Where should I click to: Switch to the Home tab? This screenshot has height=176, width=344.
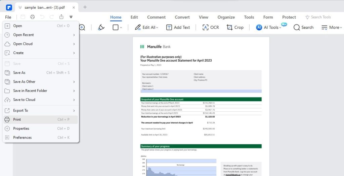click(116, 17)
